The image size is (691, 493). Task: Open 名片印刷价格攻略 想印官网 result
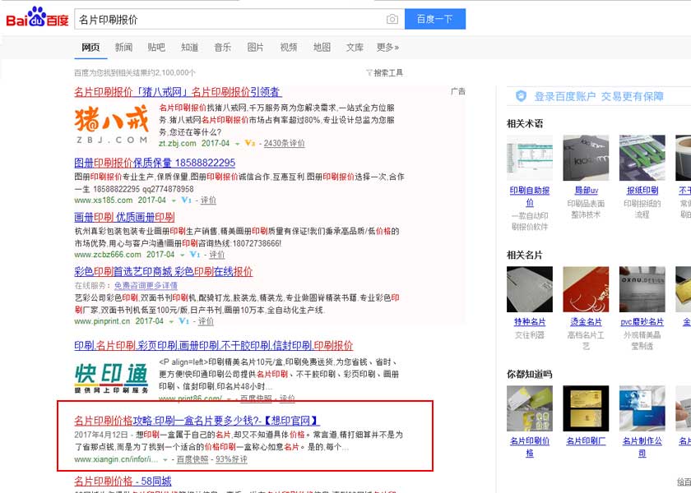coord(197,421)
